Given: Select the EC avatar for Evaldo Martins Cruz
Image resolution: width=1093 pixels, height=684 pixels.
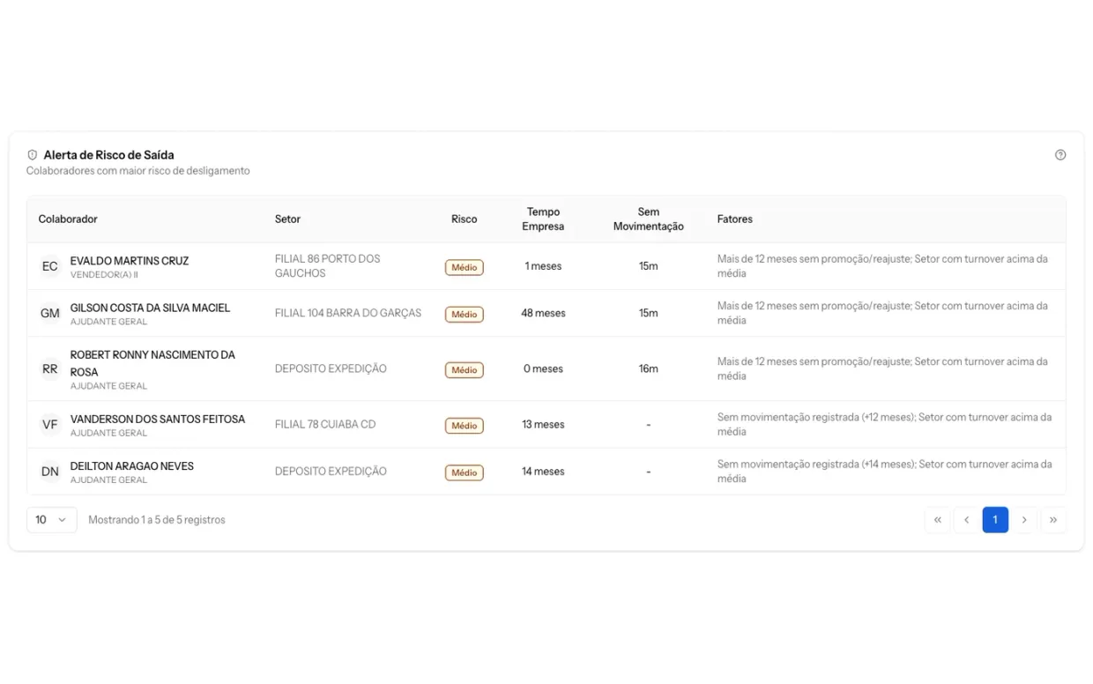Looking at the screenshot, I should 50,266.
